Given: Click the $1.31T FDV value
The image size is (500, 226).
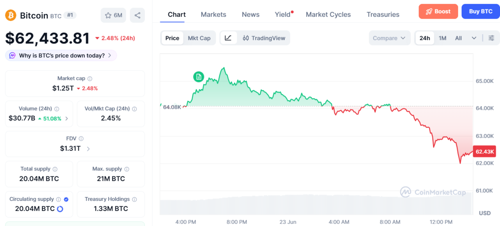Looking at the screenshot, I should click(x=70, y=149).
